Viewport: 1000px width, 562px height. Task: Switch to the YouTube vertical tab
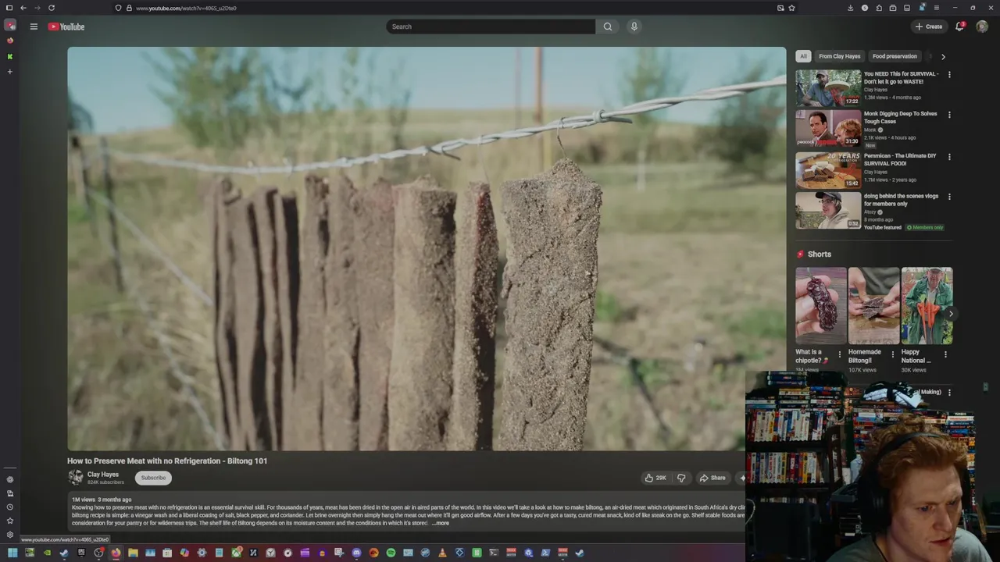(10, 26)
